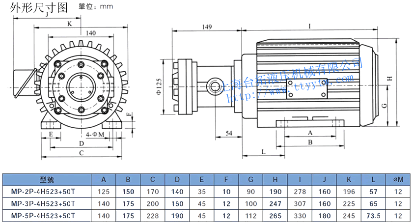Click the 4-ΦM mounting hole label
The height and width of the screenshot is (224, 413).
point(95,134)
